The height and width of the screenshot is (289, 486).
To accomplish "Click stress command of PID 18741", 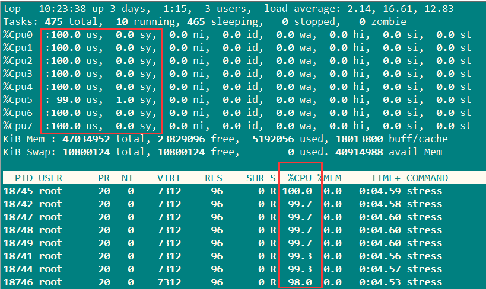I will (424, 256).
